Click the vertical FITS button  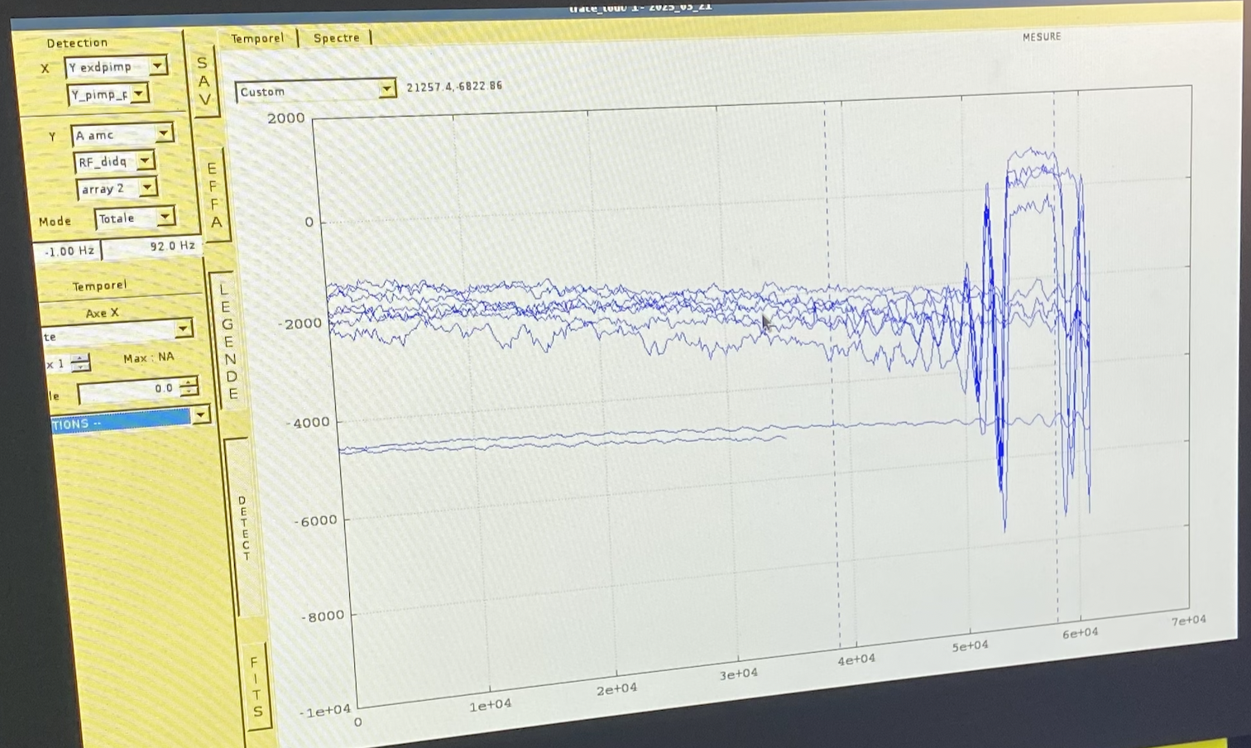tap(256, 687)
